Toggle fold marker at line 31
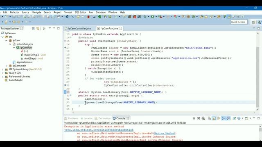Image resolution: width=262 pixels, height=147 pixels. pyautogui.click(x=70, y=96)
